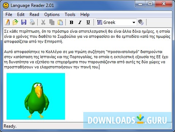
Task: Save the document with the floppy disk icon
Action: click(x=24, y=22)
